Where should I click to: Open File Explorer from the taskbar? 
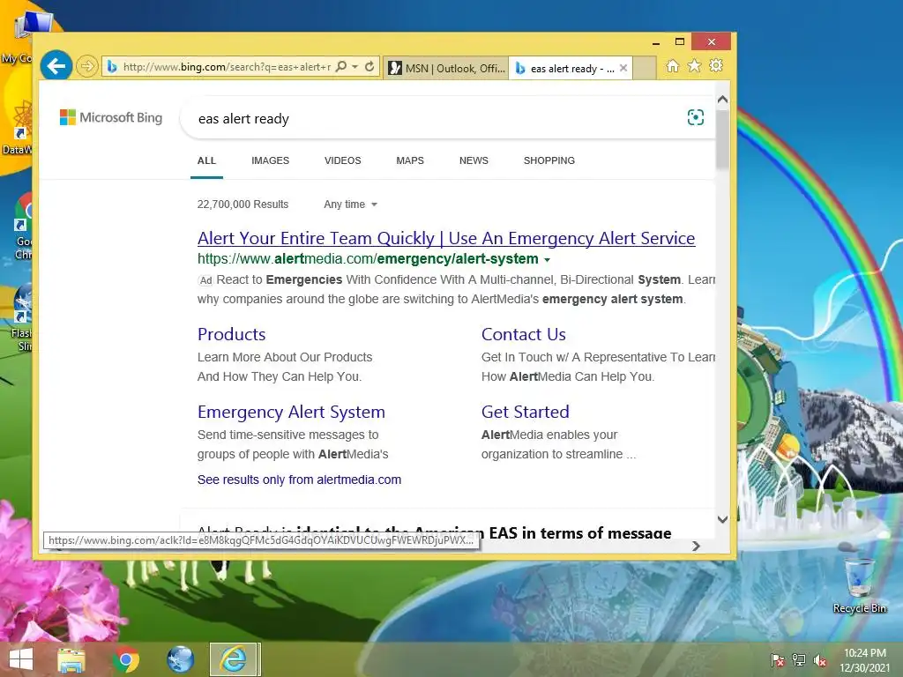click(71, 659)
